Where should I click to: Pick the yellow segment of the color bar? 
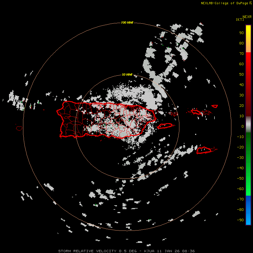[x=248, y=39]
